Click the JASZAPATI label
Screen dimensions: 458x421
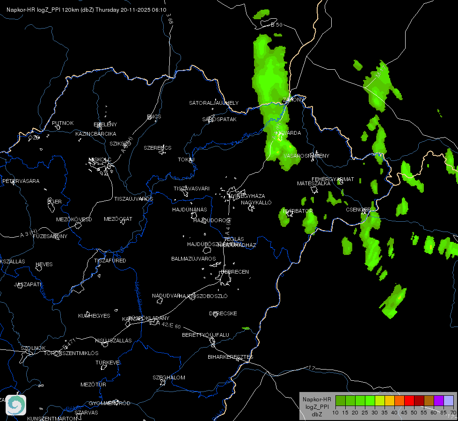click(28, 284)
